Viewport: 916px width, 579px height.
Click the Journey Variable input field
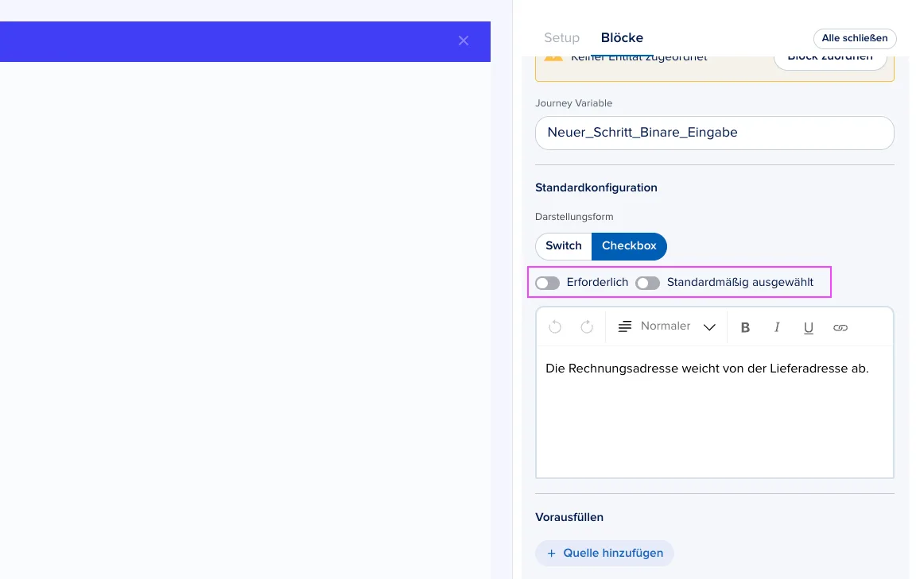tap(715, 133)
